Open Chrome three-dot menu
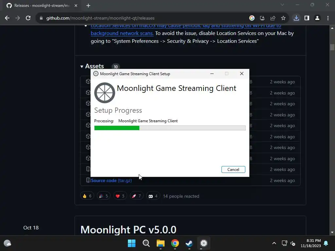Screen dimensions: 335x251 coord(328,18)
